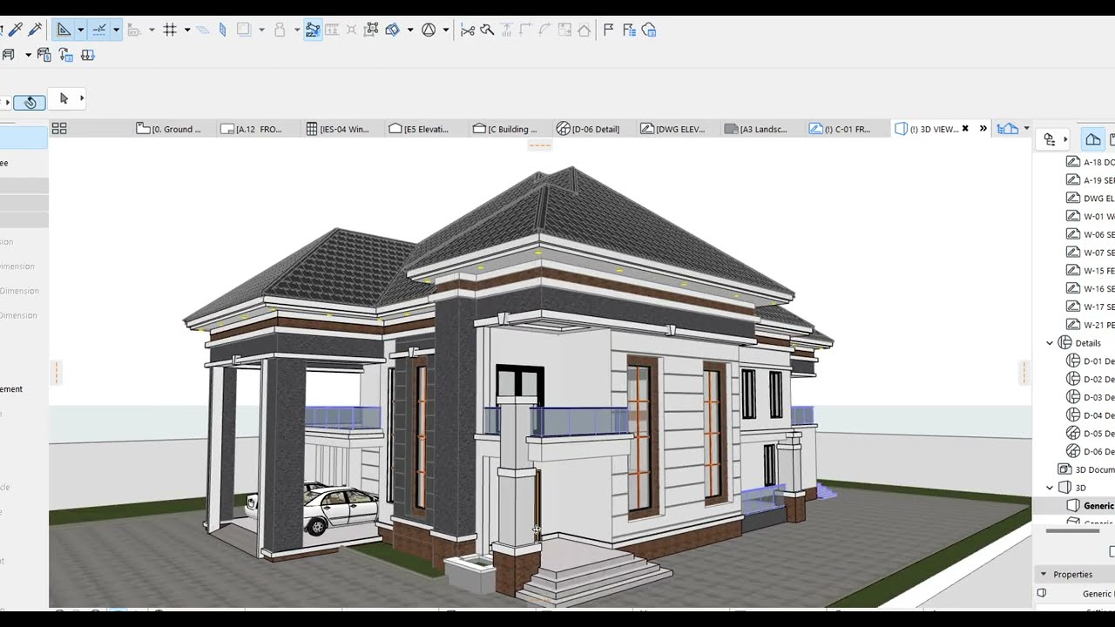The image size is (1115, 627).
Task: Open the trace reference dropdown arrow
Action: [261, 30]
